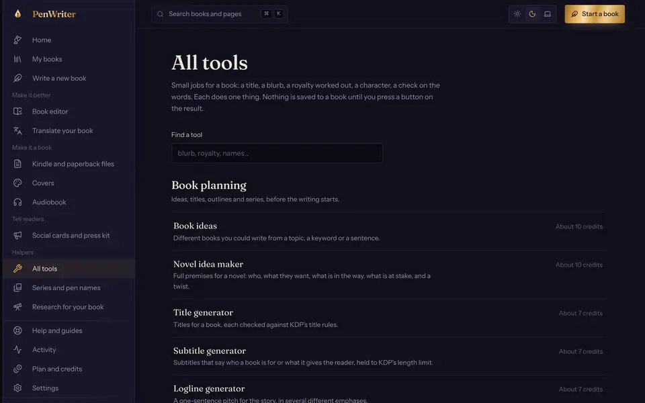Click the K shortcut key badge
This screenshot has width=645, height=403.
[x=278, y=13]
